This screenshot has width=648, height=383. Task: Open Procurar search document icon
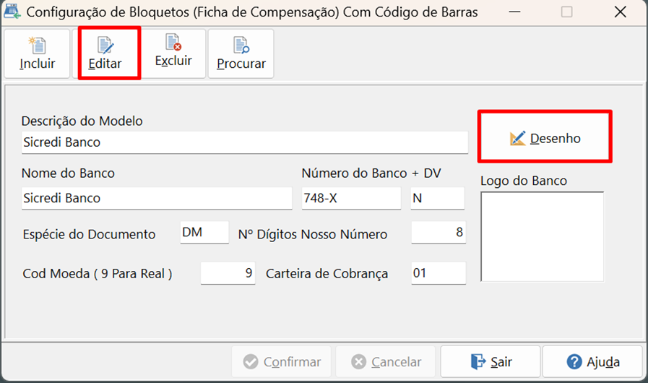[x=241, y=45]
